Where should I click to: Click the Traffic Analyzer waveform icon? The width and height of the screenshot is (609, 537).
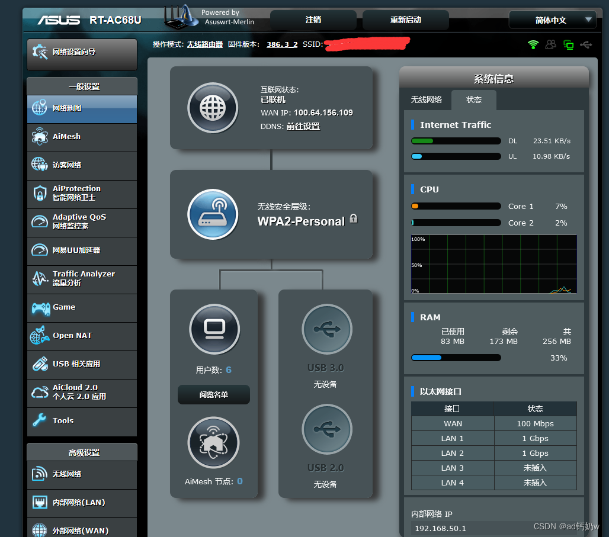point(40,278)
